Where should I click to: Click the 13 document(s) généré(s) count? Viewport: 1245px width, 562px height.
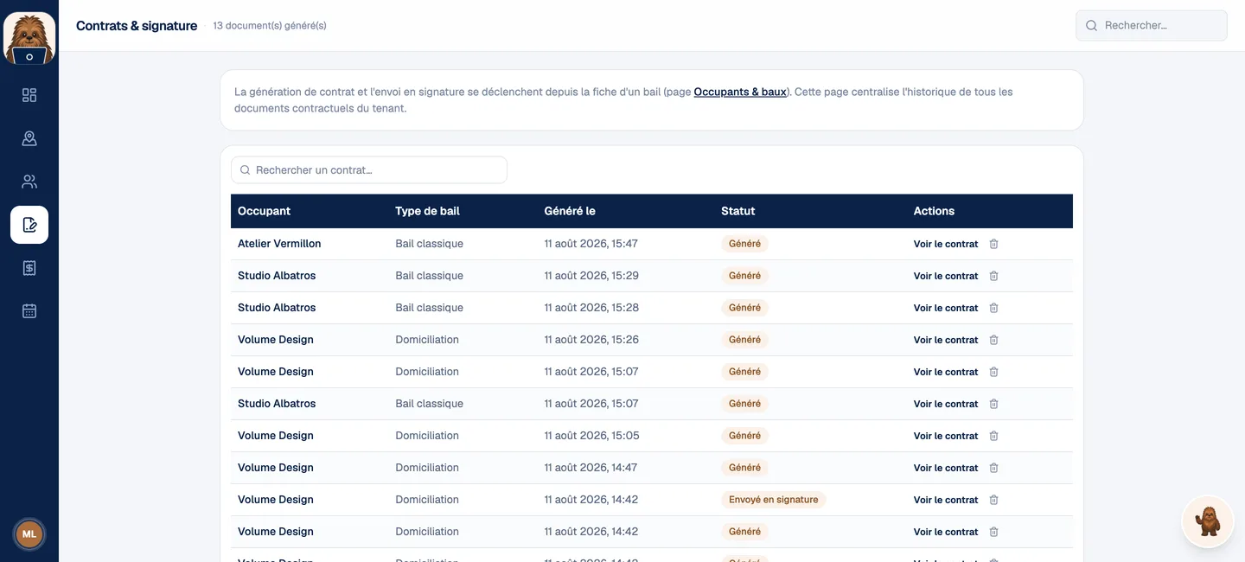click(270, 26)
